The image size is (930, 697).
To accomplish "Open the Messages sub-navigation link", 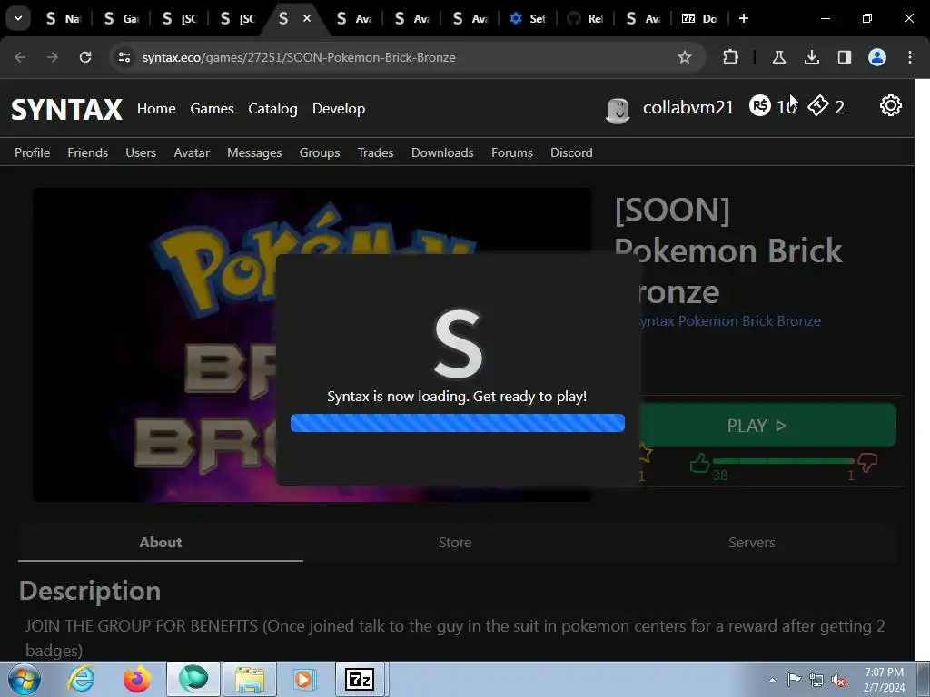I will (254, 152).
